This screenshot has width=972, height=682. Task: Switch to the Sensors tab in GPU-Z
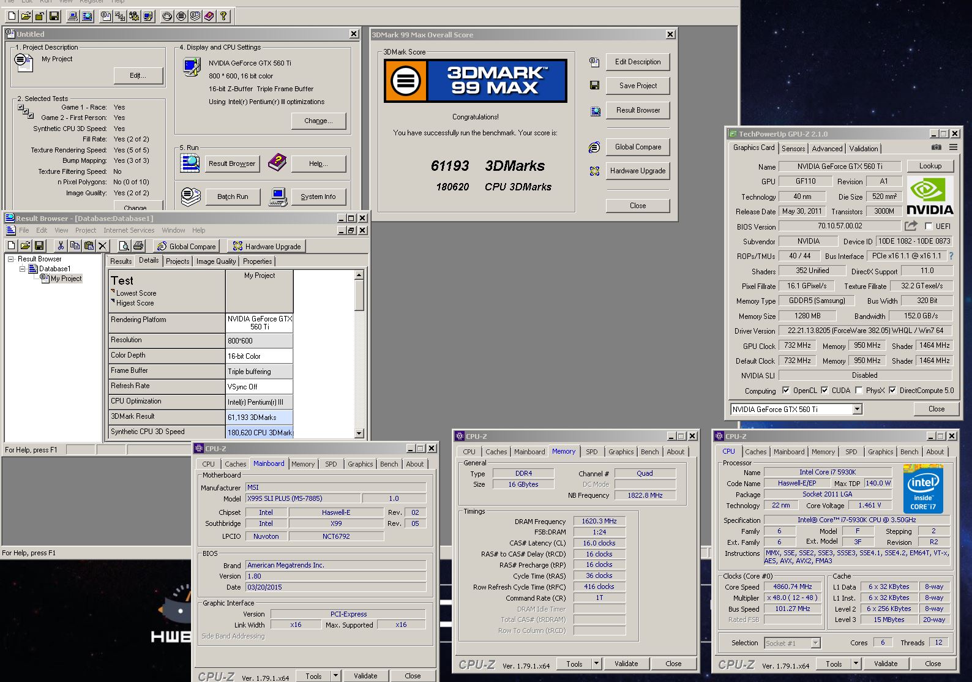click(x=793, y=149)
